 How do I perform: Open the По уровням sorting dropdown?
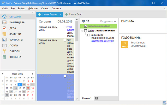108,21
